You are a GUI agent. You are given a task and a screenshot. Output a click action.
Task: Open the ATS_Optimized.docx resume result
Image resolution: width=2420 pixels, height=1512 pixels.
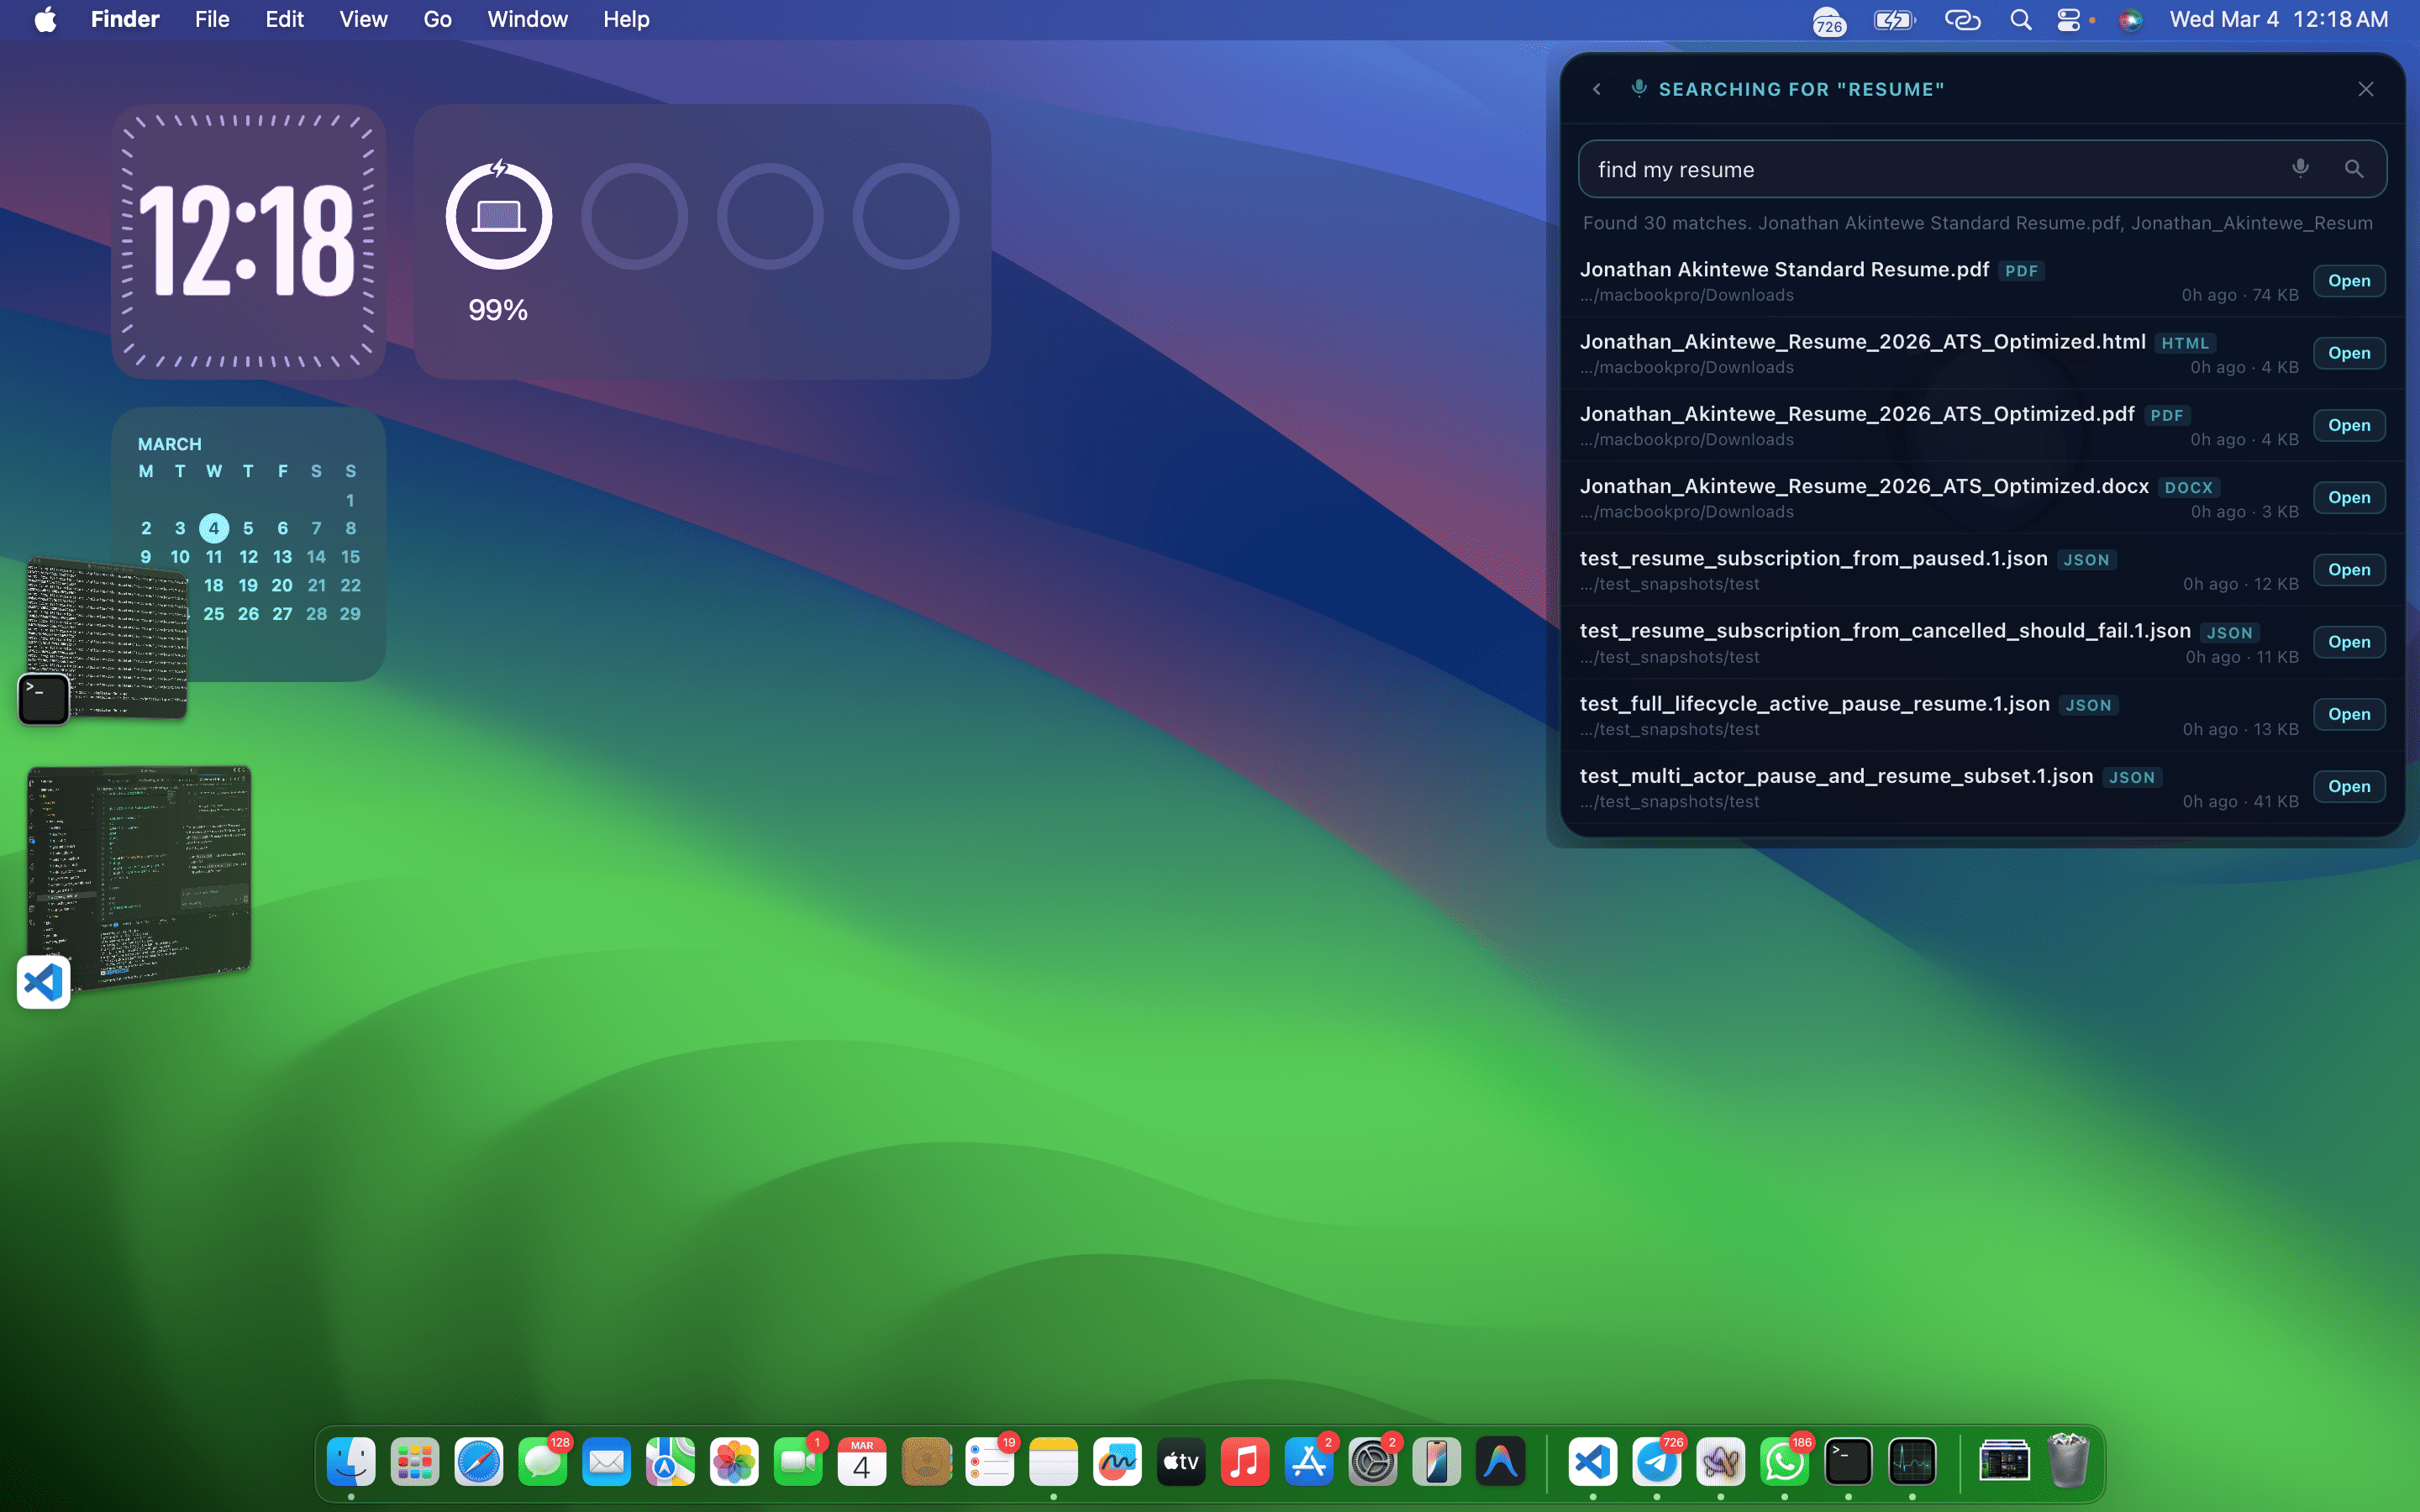(2348, 498)
